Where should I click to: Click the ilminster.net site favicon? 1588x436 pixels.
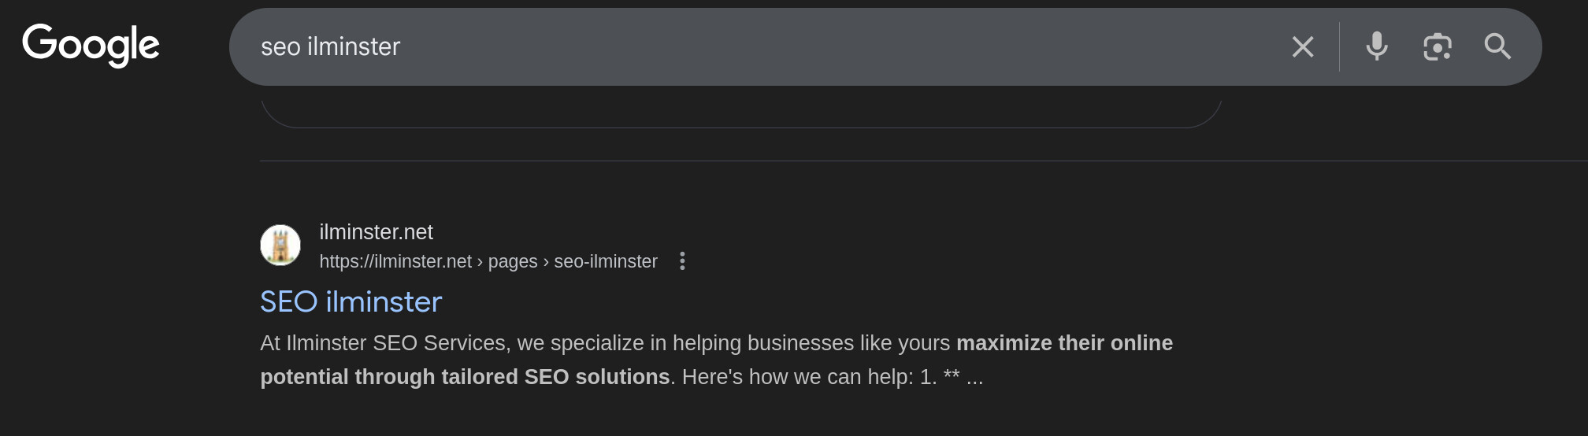click(x=280, y=246)
